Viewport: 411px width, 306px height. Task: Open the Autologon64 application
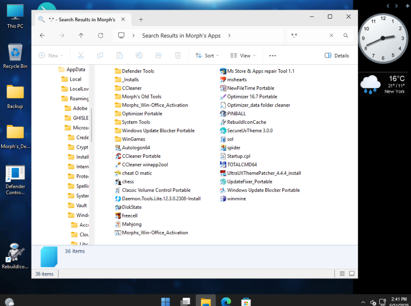tap(133, 148)
